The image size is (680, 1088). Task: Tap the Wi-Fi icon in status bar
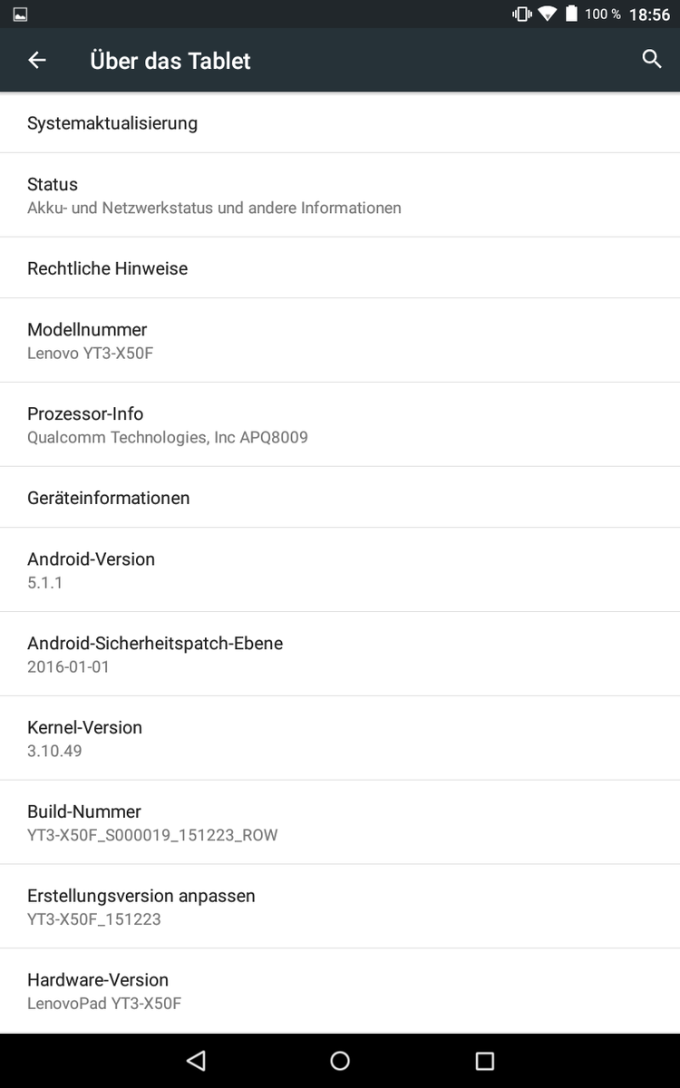tap(547, 14)
